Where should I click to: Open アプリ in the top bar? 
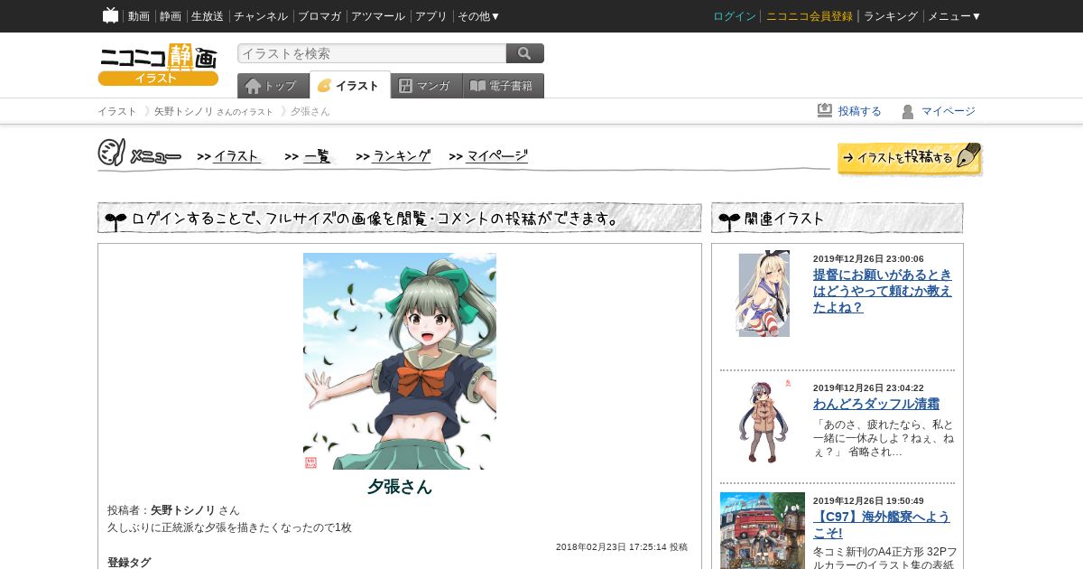tap(431, 16)
